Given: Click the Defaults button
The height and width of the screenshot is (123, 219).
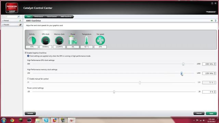Looking at the screenshot, I should coord(30,113).
